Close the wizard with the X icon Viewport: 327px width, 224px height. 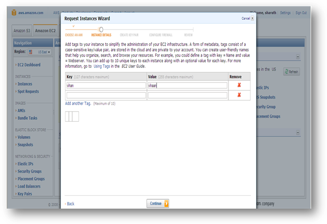coord(252,18)
